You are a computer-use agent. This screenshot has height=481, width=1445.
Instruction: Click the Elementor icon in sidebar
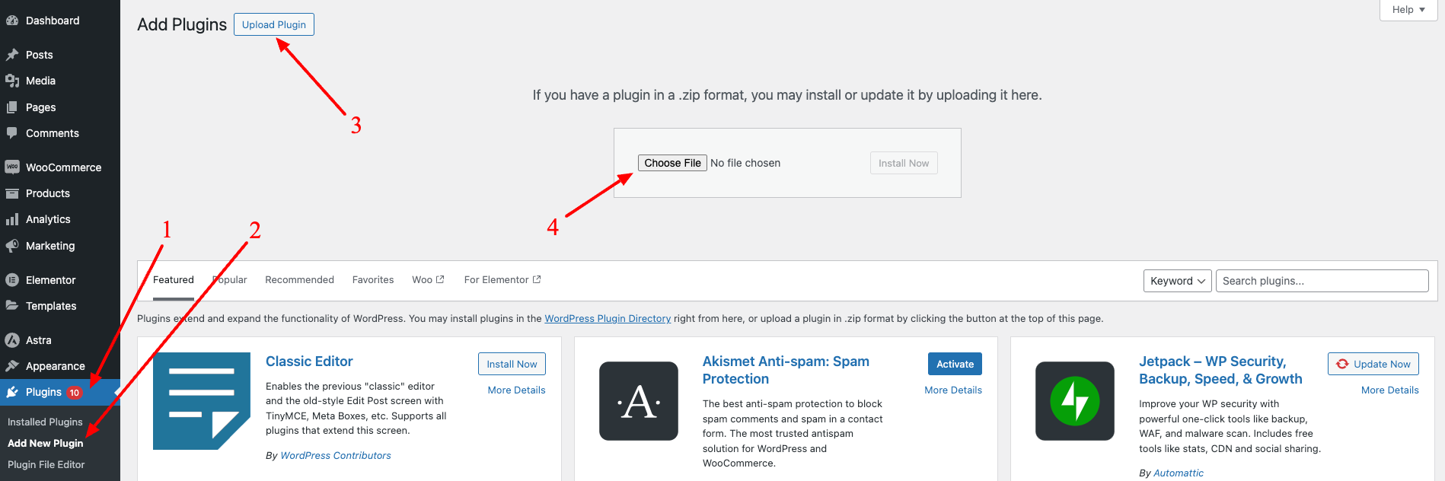pos(12,280)
